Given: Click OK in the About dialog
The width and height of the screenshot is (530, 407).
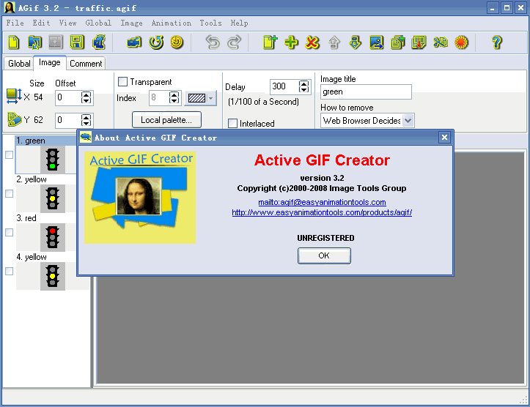Looking at the screenshot, I should click(324, 255).
